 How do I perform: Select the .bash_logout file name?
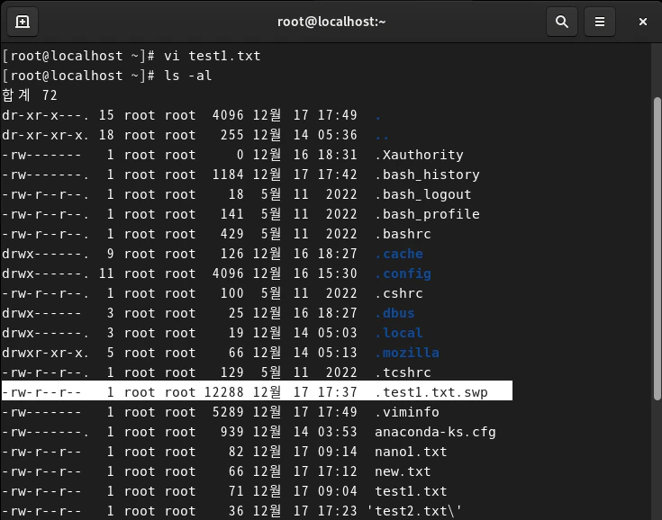click(x=423, y=194)
